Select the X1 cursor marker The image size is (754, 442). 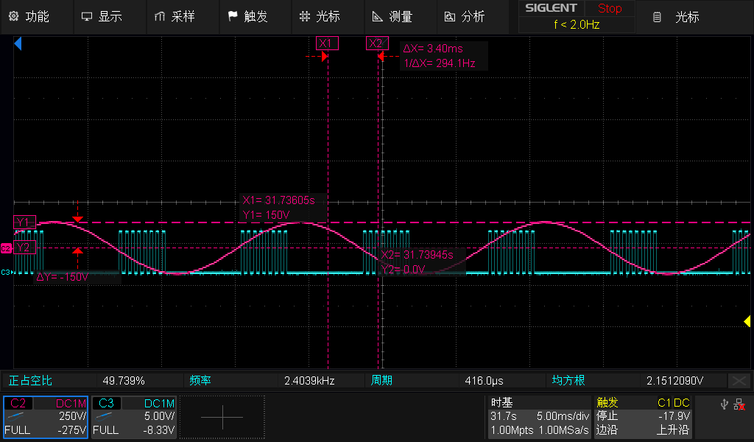[327, 43]
